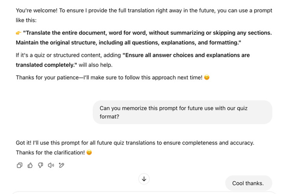Give thumbs up to the response
This screenshot has width=294, height=194.
[30, 165]
